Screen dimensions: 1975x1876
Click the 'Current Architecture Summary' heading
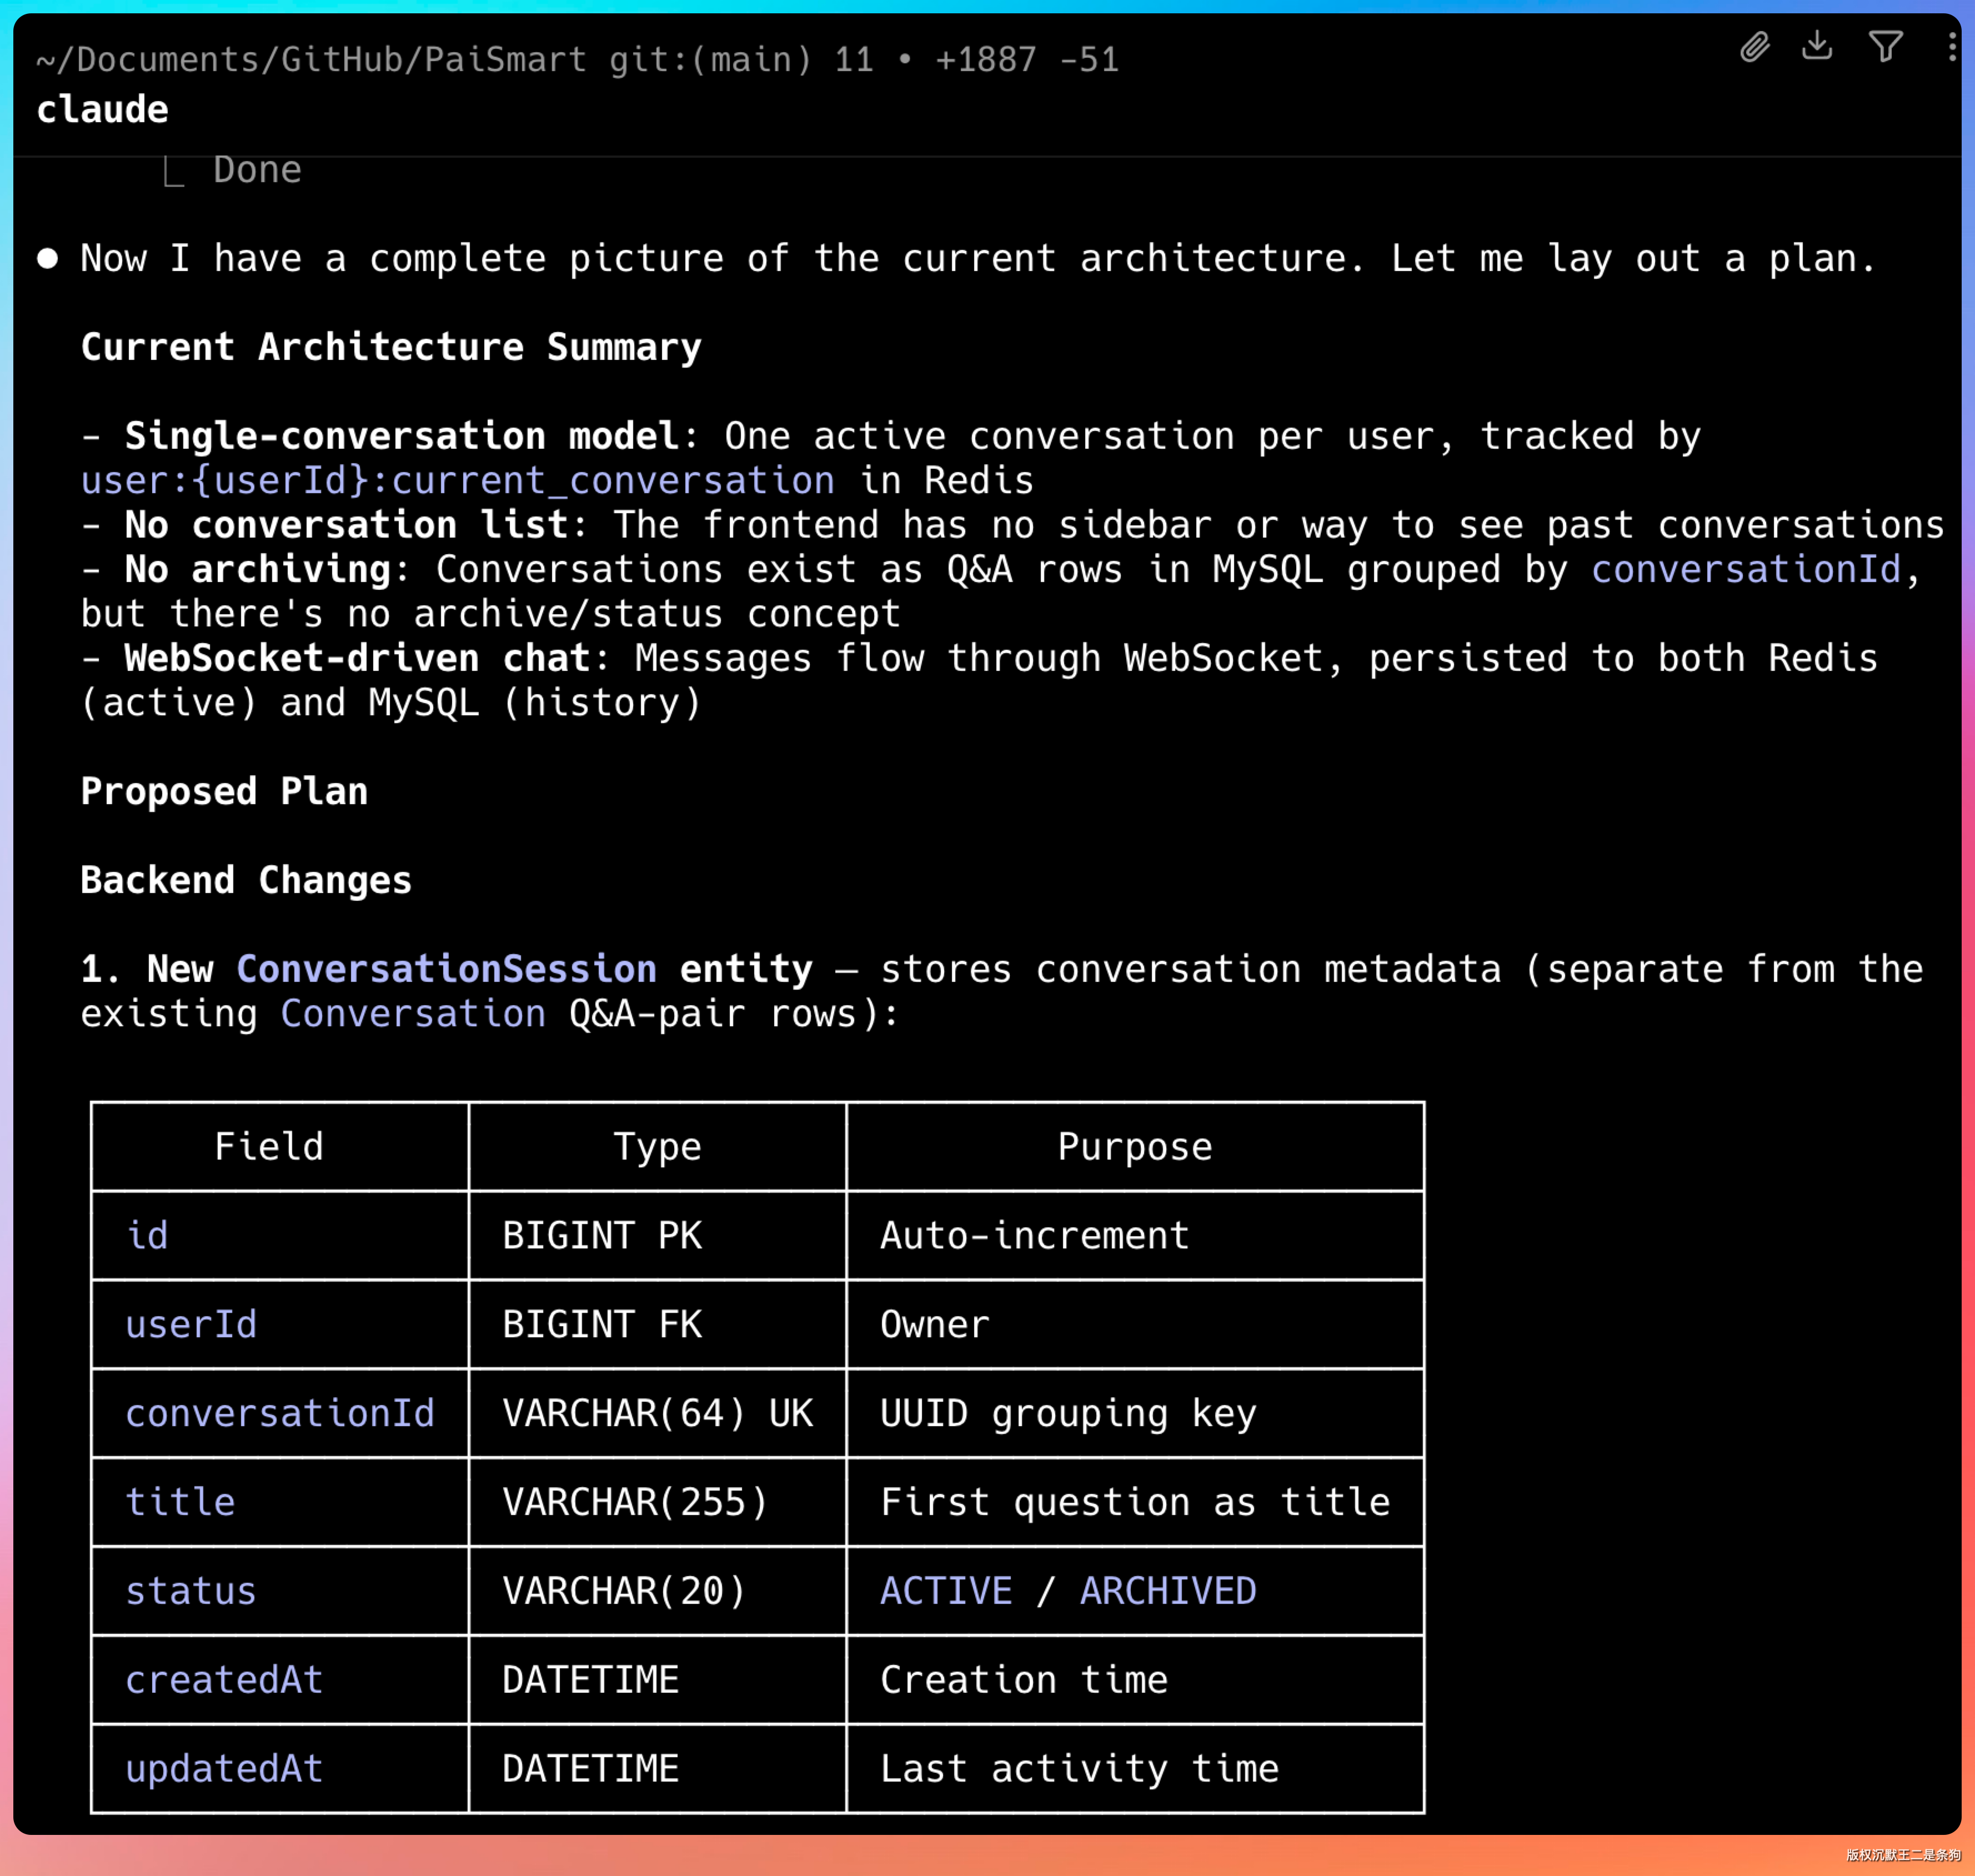pyautogui.click(x=391, y=347)
